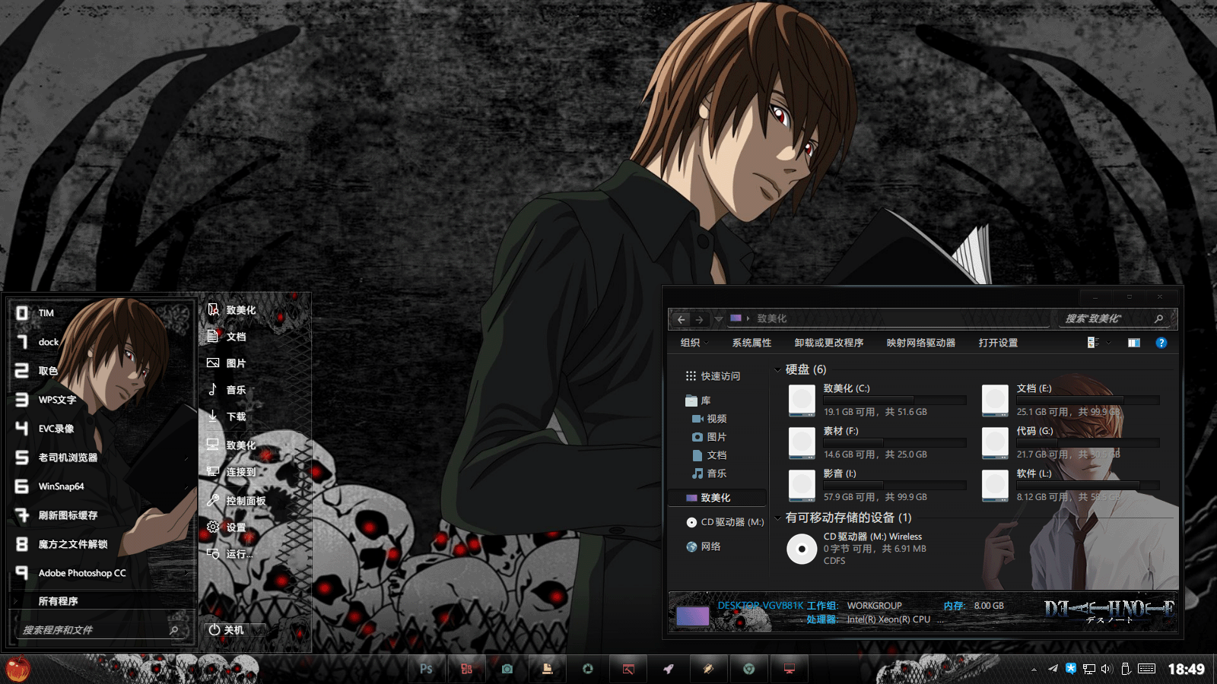
Task: Open 魔方之文件解锁 program
Action: coord(100,544)
